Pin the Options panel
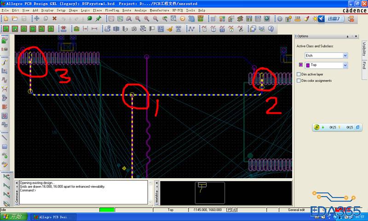This screenshot has width=368, height=221. (x=348, y=36)
